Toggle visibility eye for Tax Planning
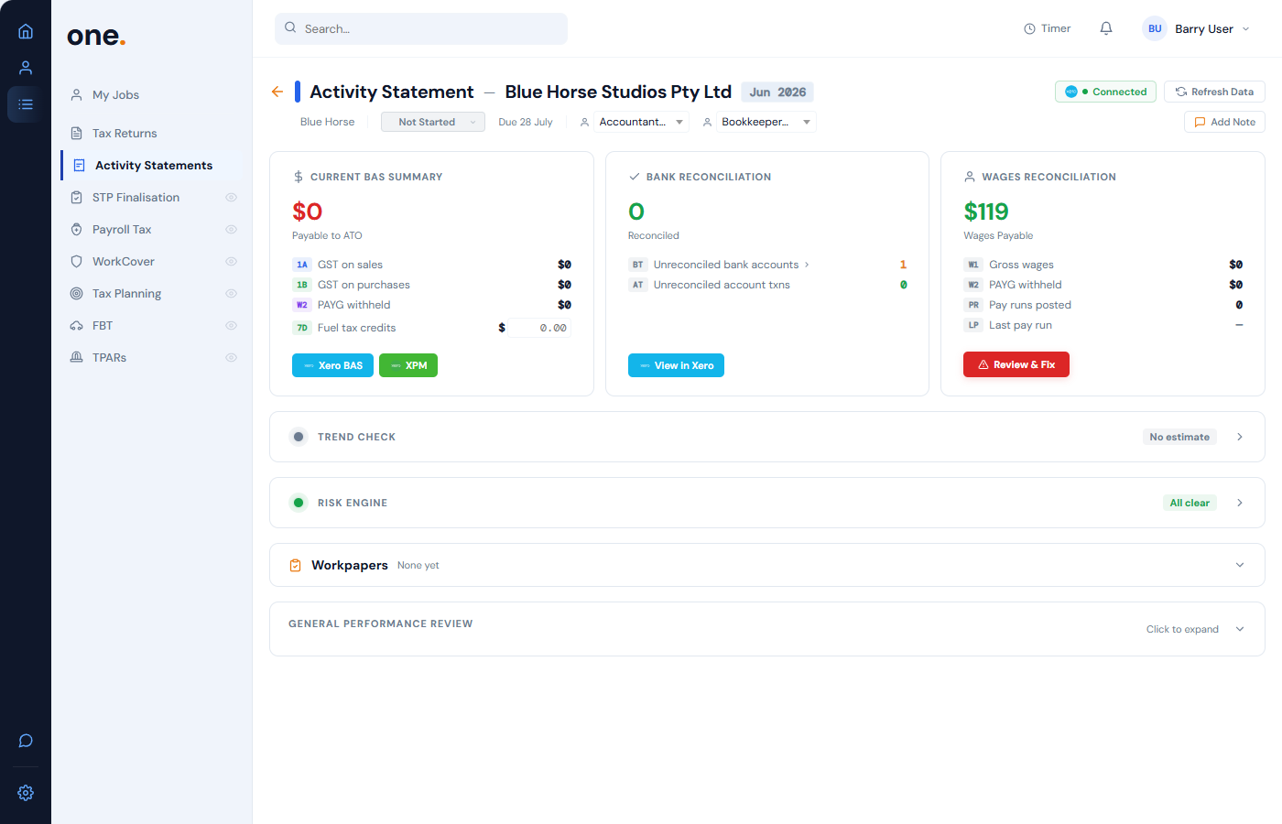This screenshot has height=824, width=1282. 232,294
